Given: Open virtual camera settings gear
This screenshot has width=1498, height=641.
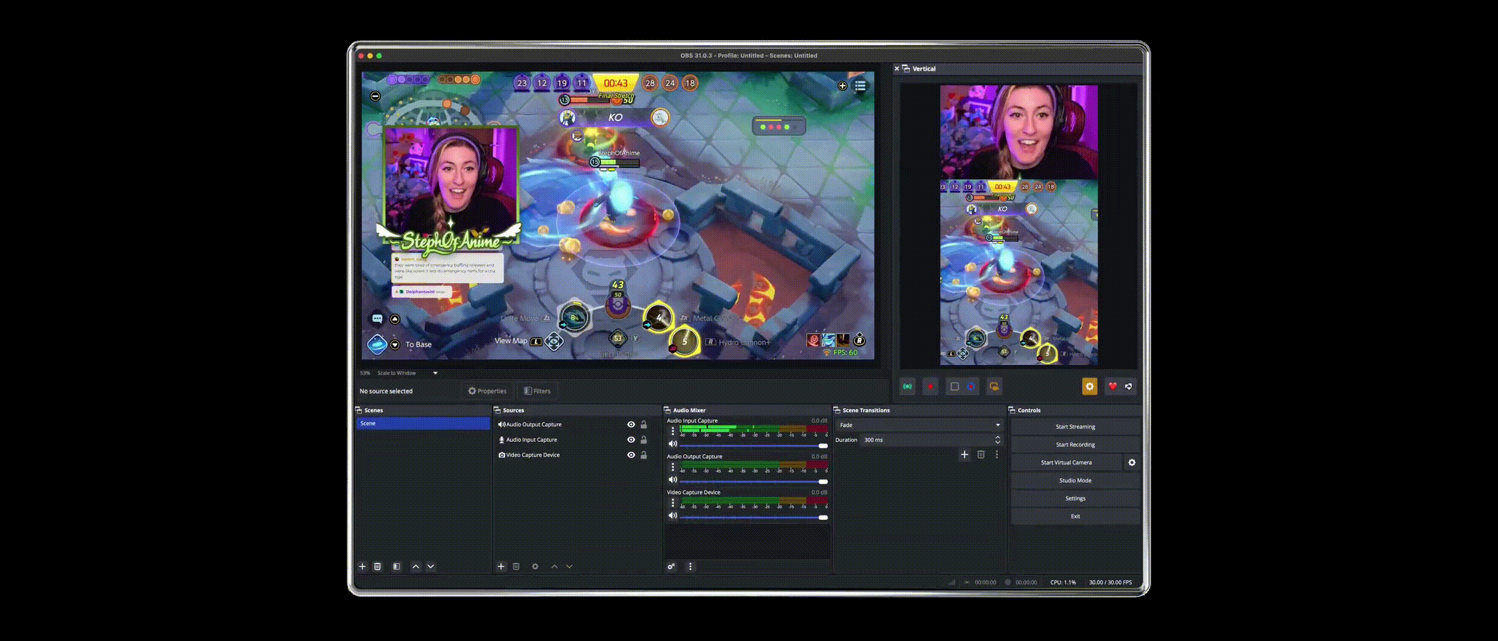Looking at the screenshot, I should pyautogui.click(x=1132, y=462).
